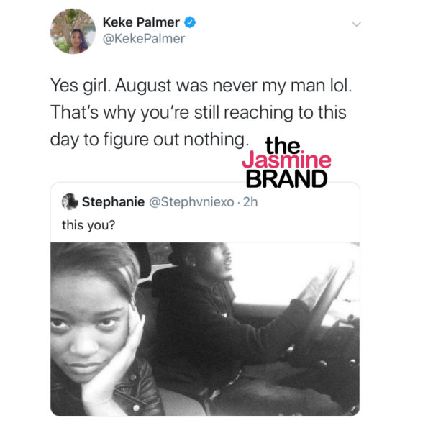Viewport: 428px width, 428px height.
Task: Visit the @KekePalmer handle
Action: pos(144,39)
